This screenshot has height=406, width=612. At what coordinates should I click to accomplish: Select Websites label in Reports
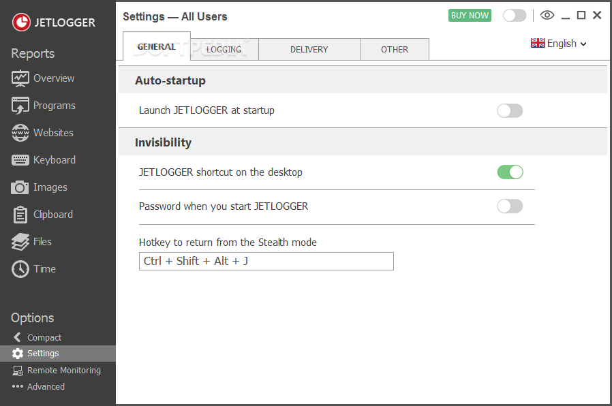(x=53, y=133)
